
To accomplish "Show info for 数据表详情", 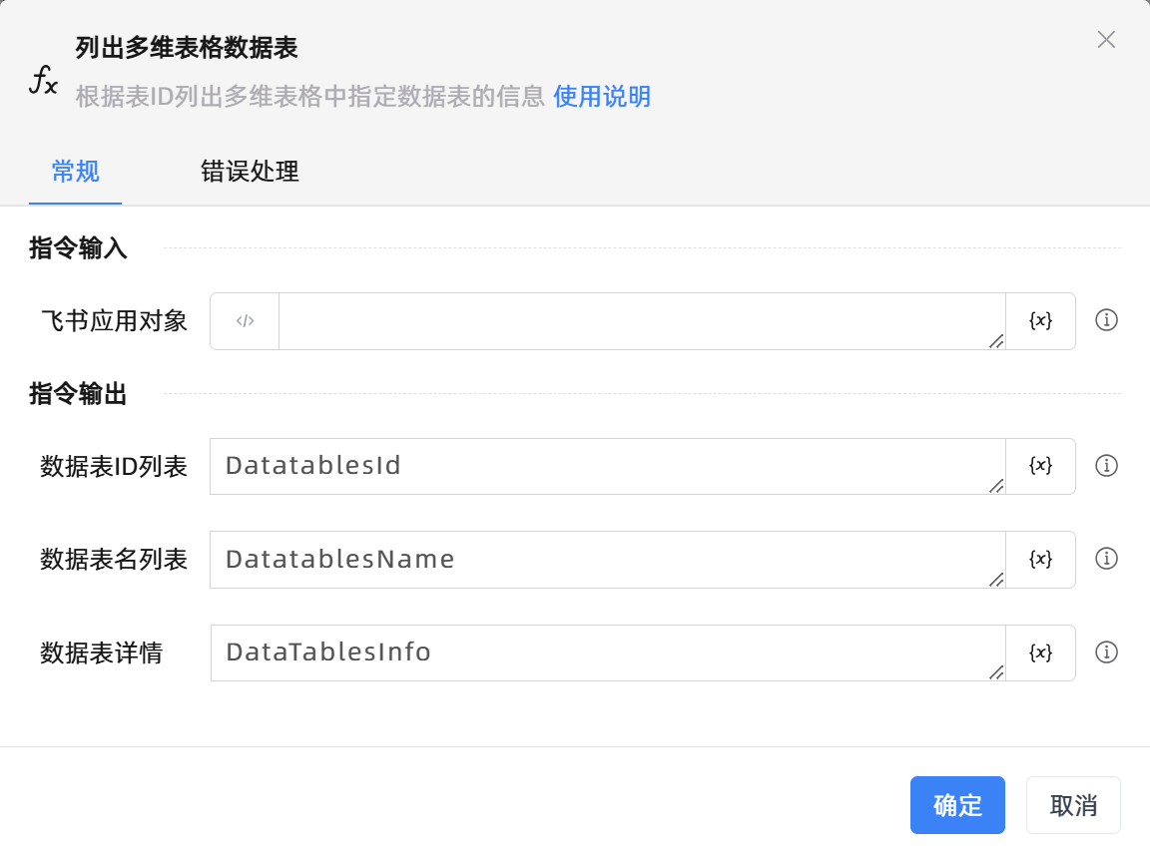I will [x=1106, y=651].
